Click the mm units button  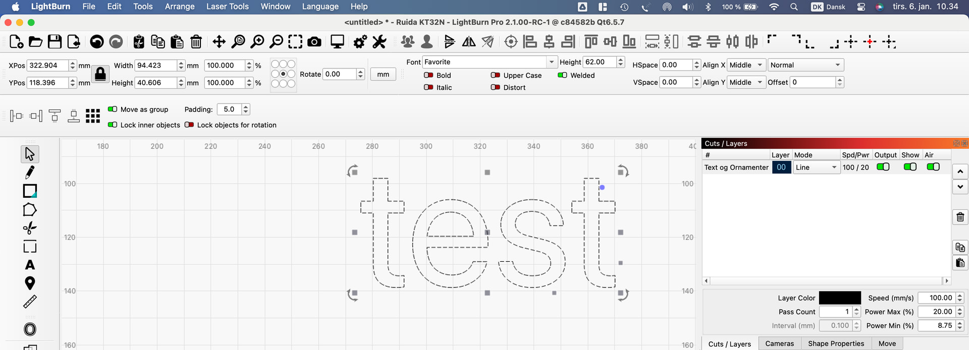pos(383,74)
